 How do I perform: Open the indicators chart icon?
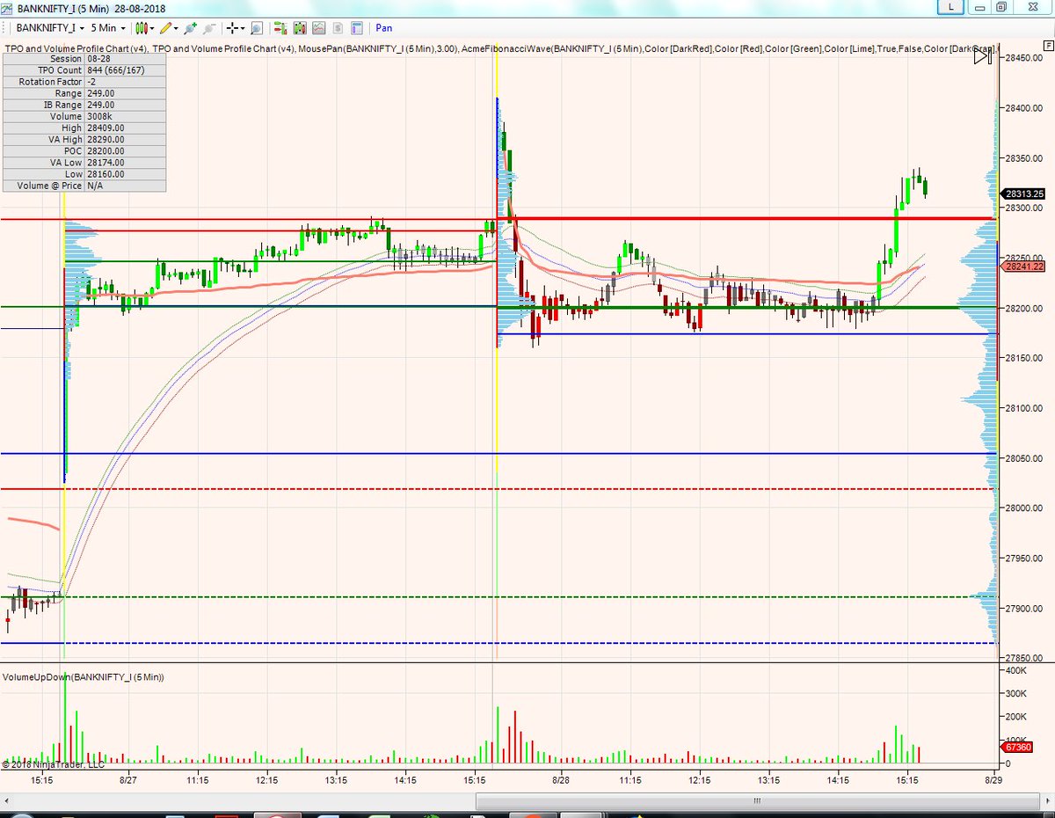[318, 28]
